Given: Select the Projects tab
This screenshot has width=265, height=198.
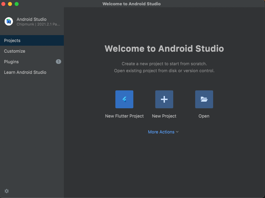Looking at the screenshot, I should [x=32, y=40].
